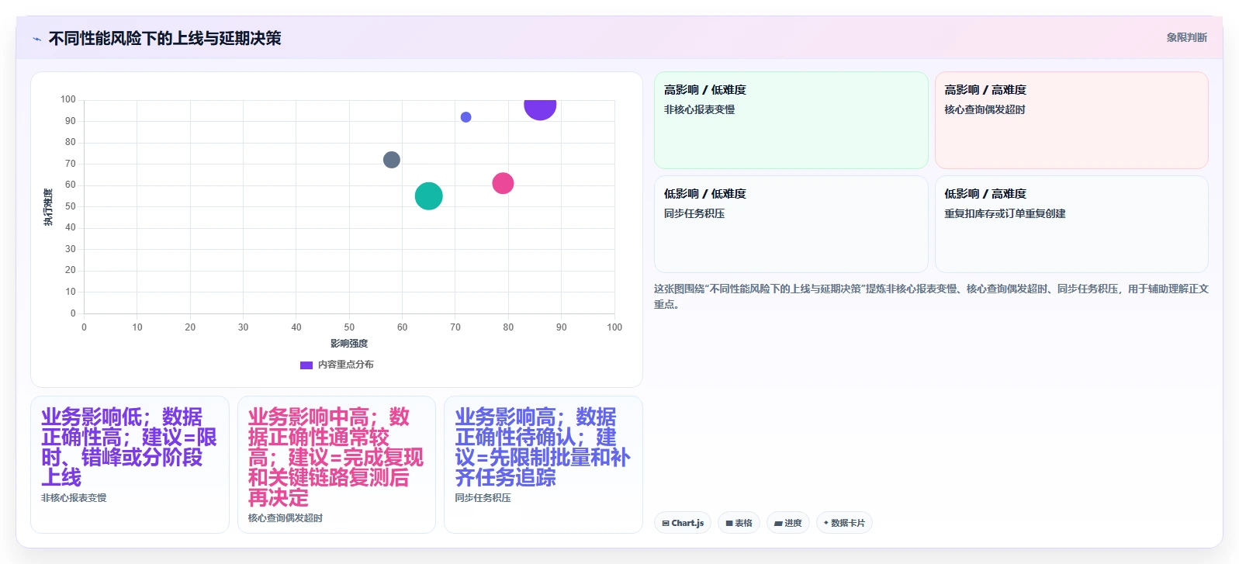The image size is (1239, 564).
Task: Open the 低影响 / 低难度 quadrant card
Action: pyautogui.click(x=791, y=224)
